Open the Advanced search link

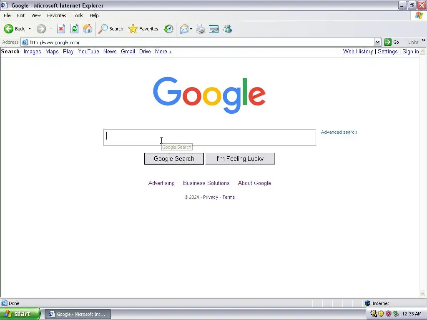tap(339, 132)
